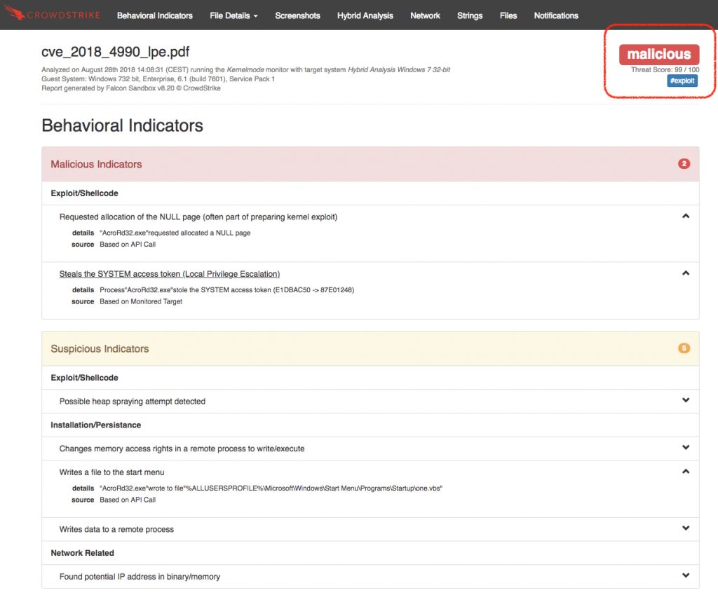Expand Writes data to a remote process
Screen dimensions: 718x595
coord(686,528)
